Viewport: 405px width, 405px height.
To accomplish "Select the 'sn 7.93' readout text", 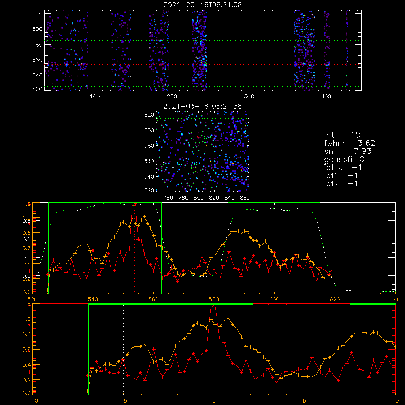I will point(347,151).
